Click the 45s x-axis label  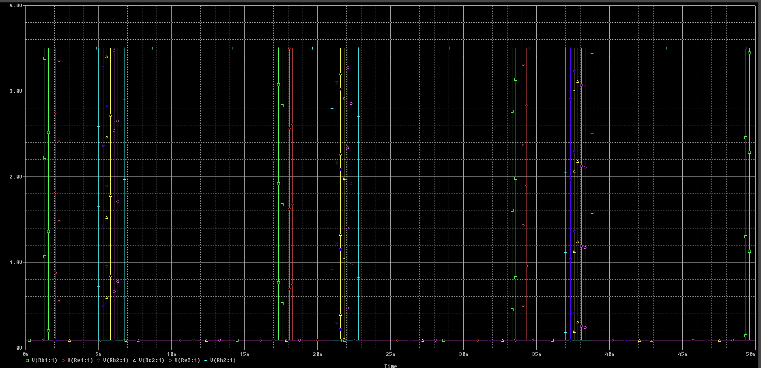tap(683, 354)
